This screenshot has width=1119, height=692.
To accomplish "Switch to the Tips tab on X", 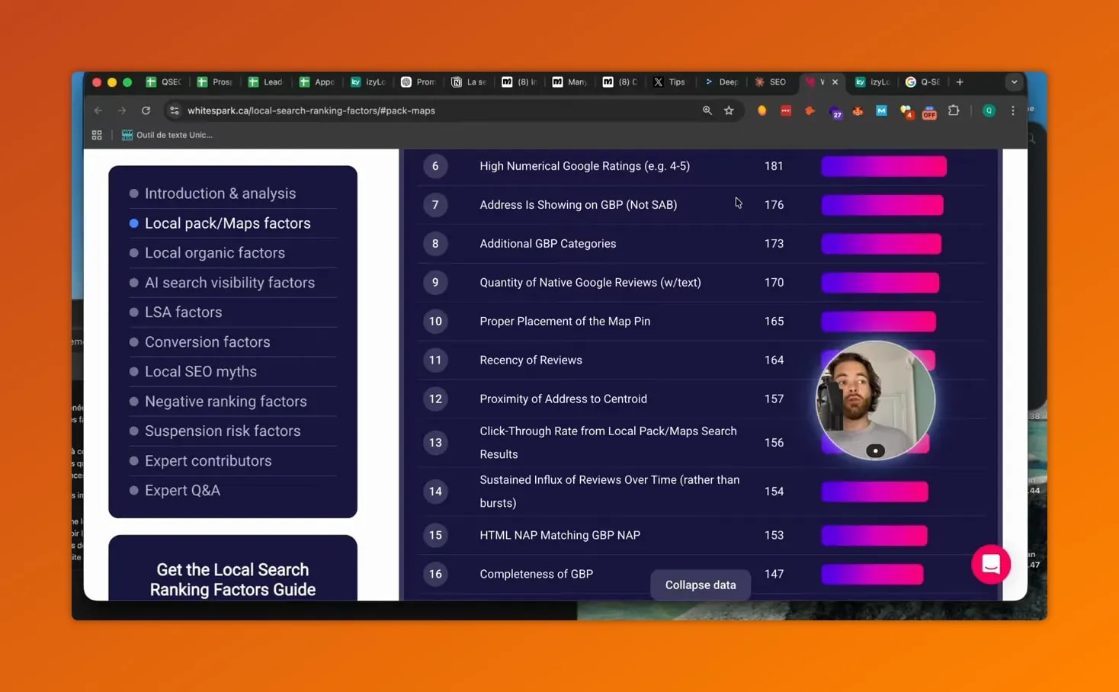I will (669, 82).
